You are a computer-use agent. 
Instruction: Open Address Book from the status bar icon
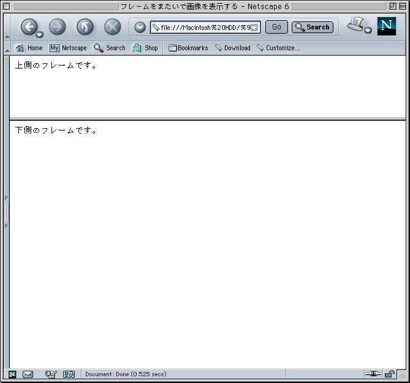pos(69,374)
